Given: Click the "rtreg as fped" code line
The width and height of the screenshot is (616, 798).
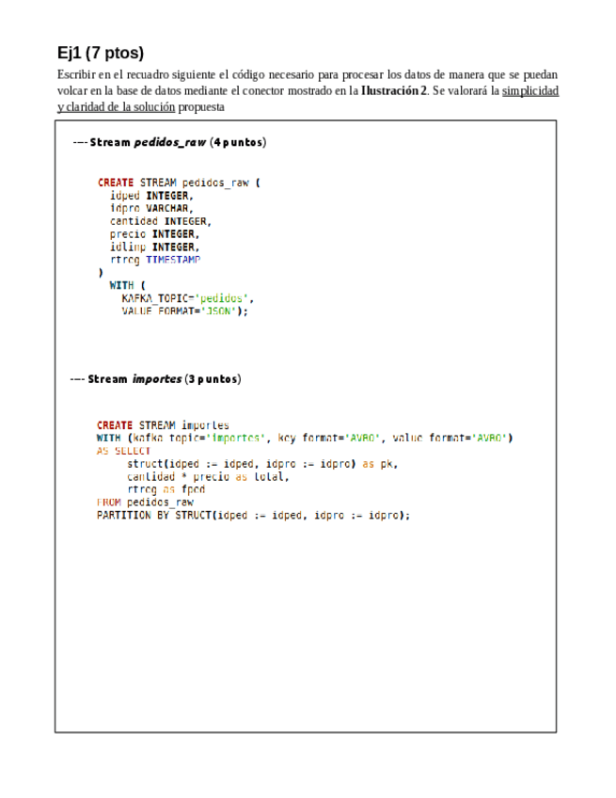Looking at the screenshot, I should 166,489.
